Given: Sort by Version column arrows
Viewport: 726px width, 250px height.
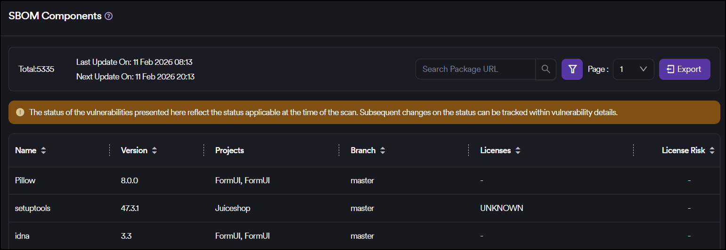Looking at the screenshot, I should point(155,151).
